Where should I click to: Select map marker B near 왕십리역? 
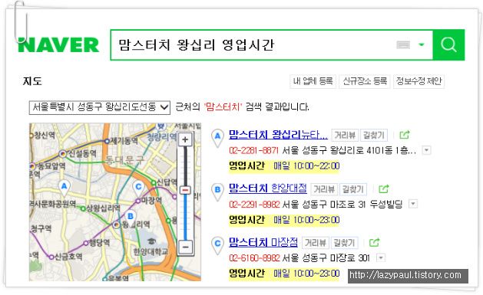131,218
